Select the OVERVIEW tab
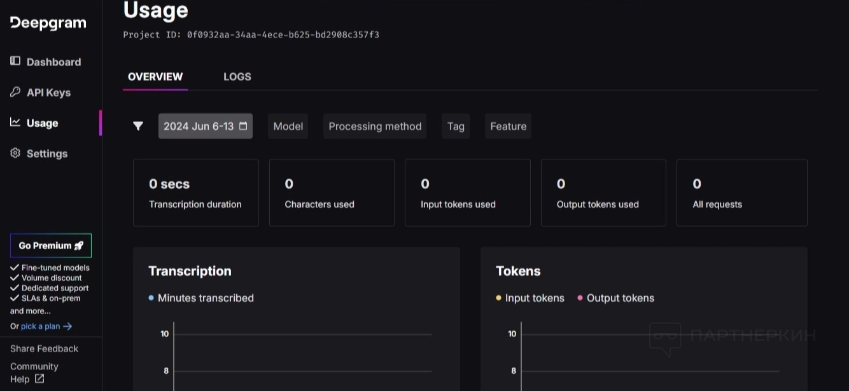Screen dimensions: 849x391 (x=155, y=76)
